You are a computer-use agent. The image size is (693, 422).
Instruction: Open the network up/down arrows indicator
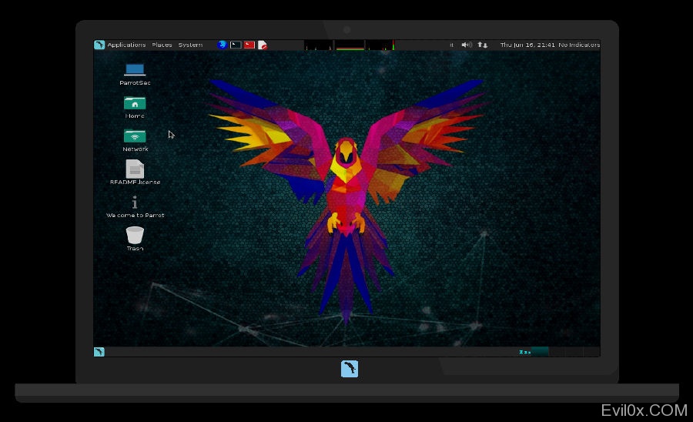(x=482, y=45)
